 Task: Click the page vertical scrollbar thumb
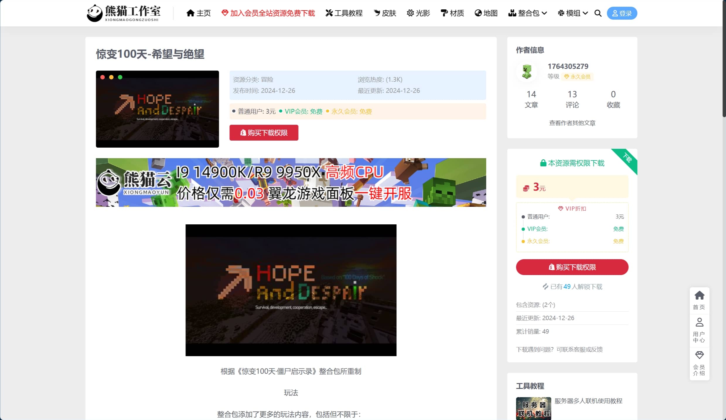[724, 59]
